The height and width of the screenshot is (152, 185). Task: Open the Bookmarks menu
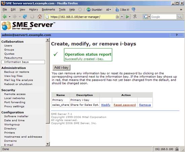(48, 9)
